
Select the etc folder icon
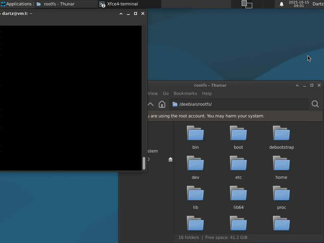[238, 164]
